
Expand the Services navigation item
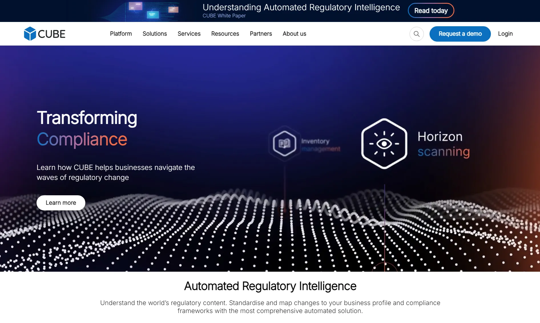189,34
